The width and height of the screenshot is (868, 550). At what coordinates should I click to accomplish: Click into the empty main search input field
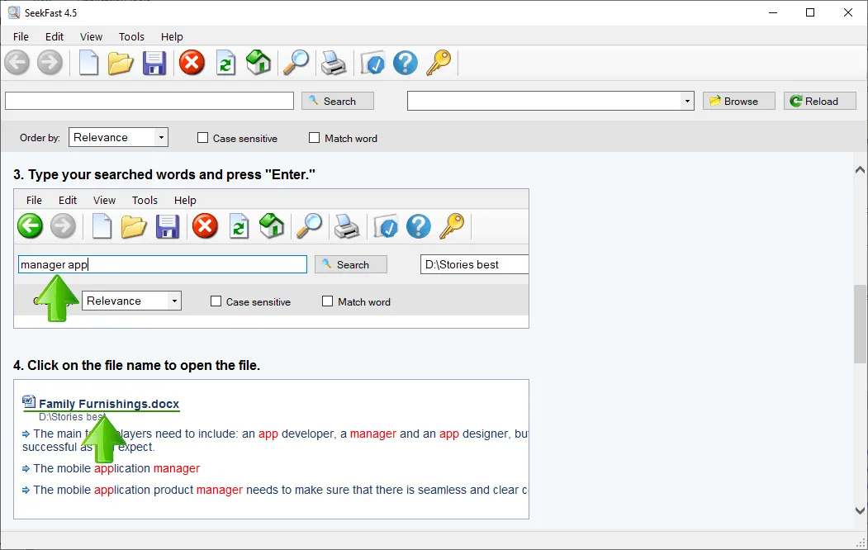pos(149,101)
